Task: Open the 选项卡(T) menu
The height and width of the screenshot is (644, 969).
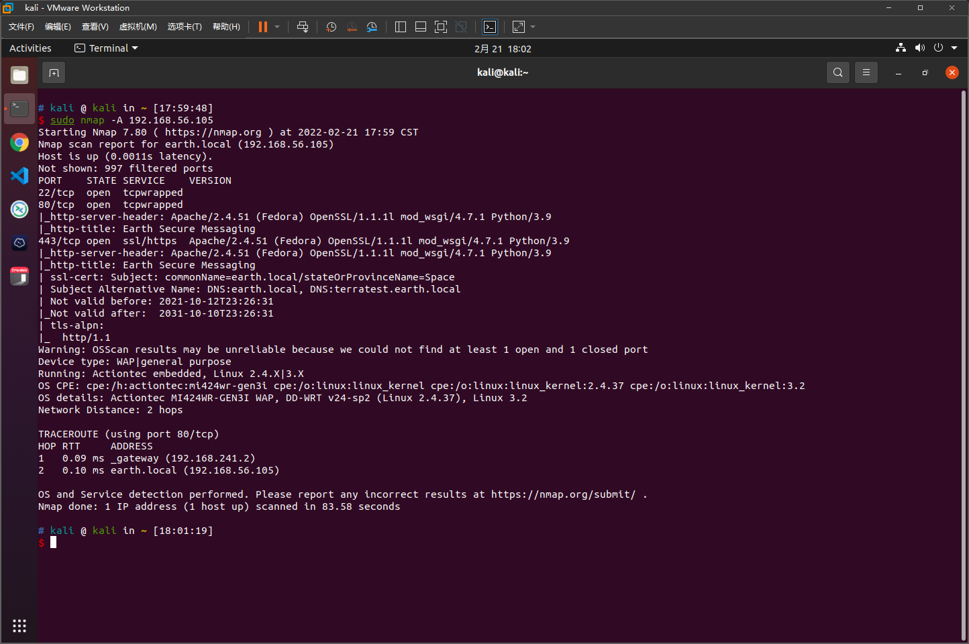Action: click(x=185, y=27)
